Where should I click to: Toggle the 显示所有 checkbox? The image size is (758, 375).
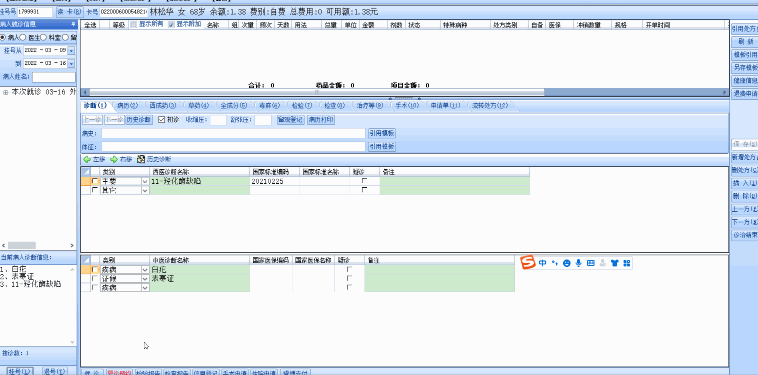pyautogui.click(x=134, y=25)
